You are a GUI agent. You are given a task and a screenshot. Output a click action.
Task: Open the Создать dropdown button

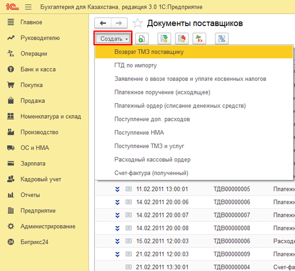click(x=113, y=38)
